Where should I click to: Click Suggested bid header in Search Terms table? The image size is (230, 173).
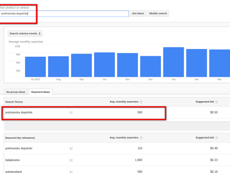click(x=204, y=102)
